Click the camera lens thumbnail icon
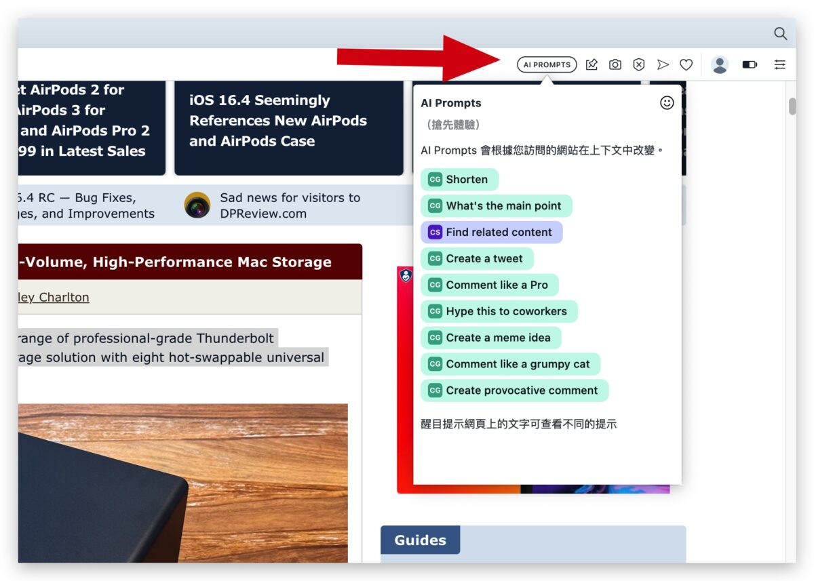The width and height of the screenshot is (814, 581). click(197, 205)
